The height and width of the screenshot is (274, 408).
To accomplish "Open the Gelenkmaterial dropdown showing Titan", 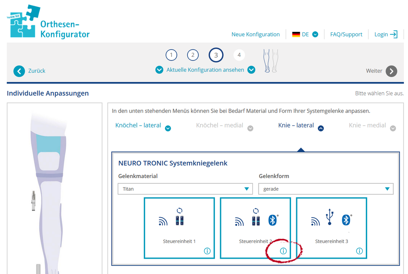I will 185,189.
